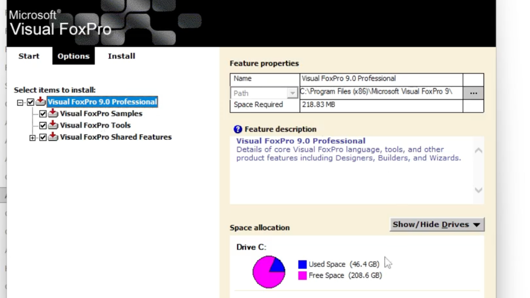Go to the Install tab

(x=121, y=56)
